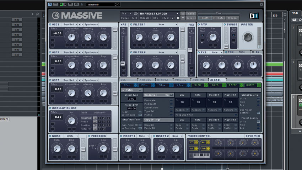Click the plugin power bypass icon

tap(50, 4)
